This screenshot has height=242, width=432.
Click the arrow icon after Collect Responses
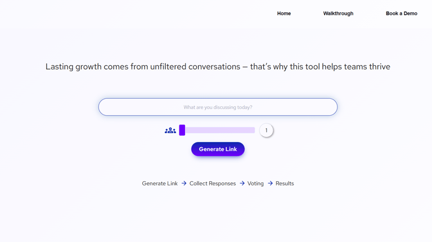tap(242, 183)
